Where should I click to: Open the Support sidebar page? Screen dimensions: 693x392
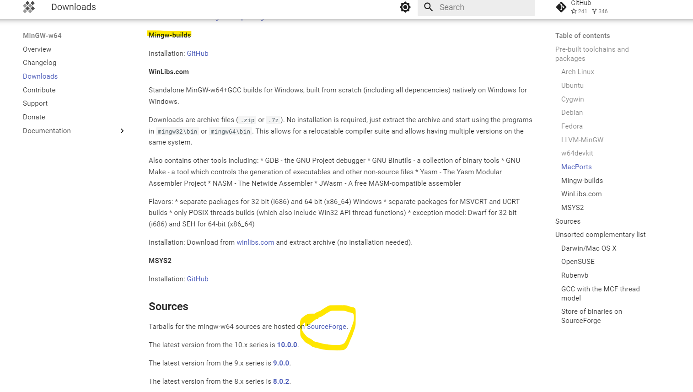click(x=35, y=103)
